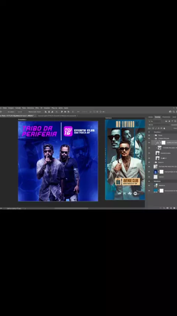Align bottom edges using options bar icon
The height and width of the screenshot is (316, 177).
pyautogui.click(x=69, y=112)
